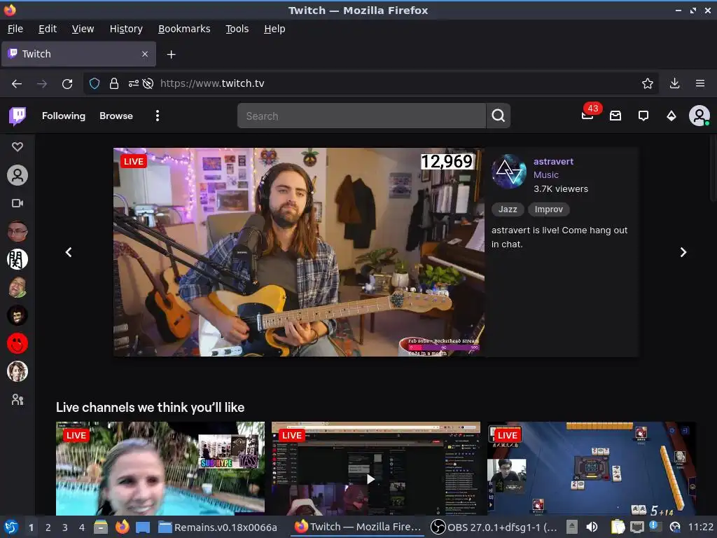The width and height of the screenshot is (717, 538).
Task: Click the blocked autoplay icon in address bar
Action: point(148,83)
